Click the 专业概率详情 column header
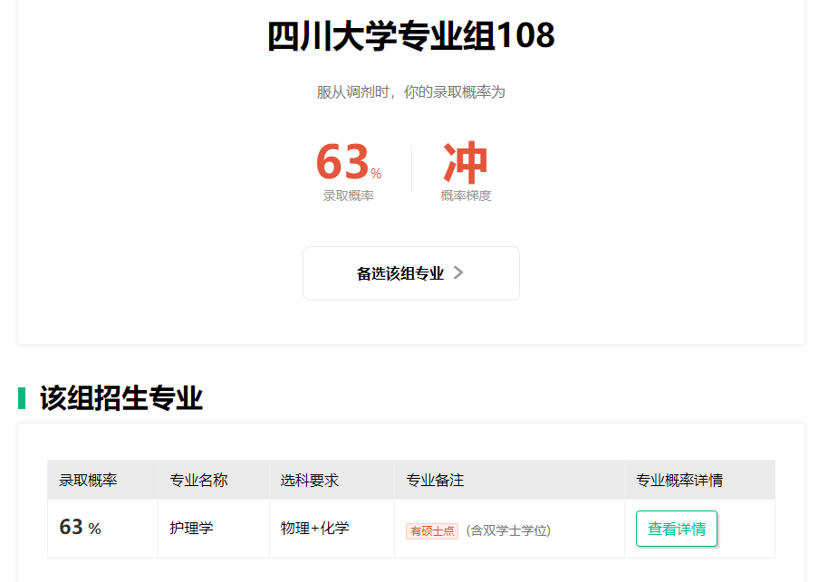The height and width of the screenshot is (582, 818). tap(679, 480)
